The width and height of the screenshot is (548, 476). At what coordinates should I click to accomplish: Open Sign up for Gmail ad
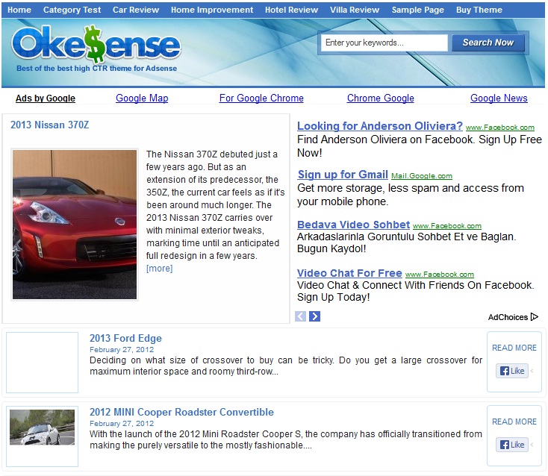click(343, 175)
